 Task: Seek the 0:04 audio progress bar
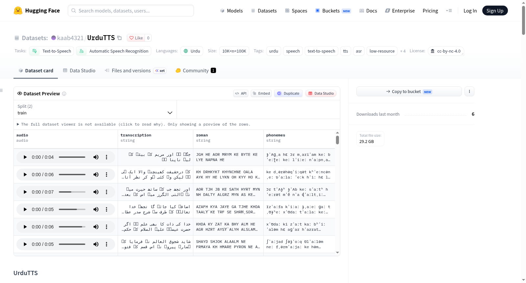click(x=72, y=157)
